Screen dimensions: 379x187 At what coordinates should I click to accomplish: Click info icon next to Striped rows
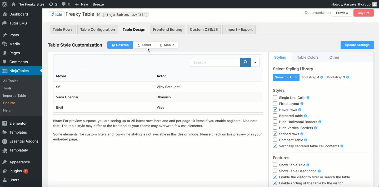[302, 134]
